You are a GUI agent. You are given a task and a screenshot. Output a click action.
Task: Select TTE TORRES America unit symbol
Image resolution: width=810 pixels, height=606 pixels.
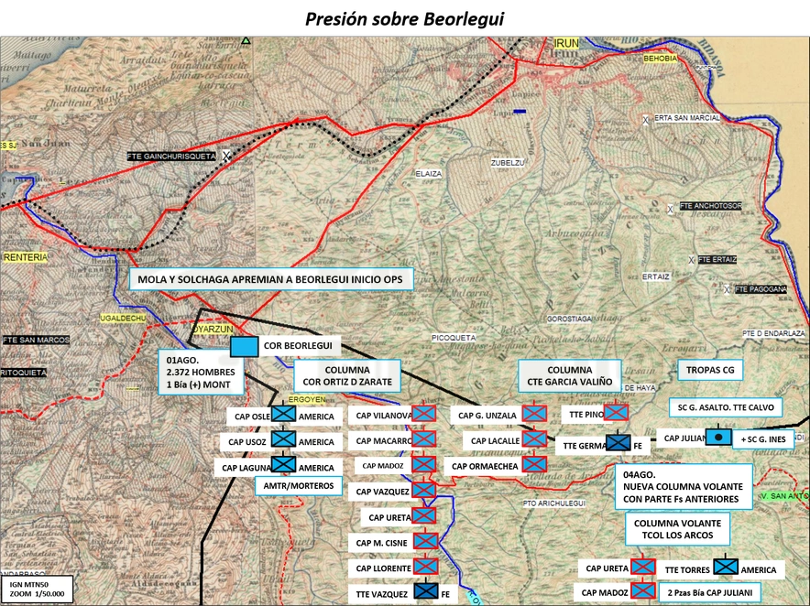[726, 567]
